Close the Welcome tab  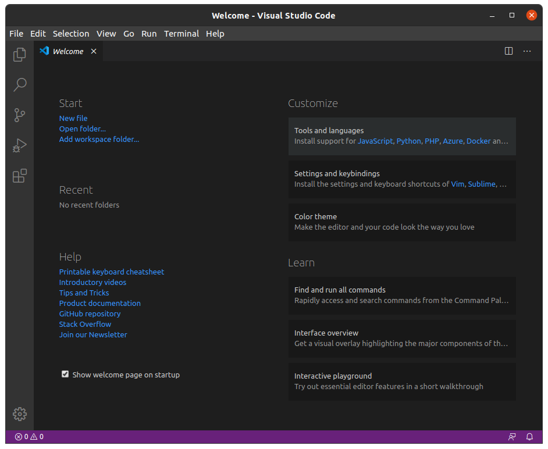point(94,51)
